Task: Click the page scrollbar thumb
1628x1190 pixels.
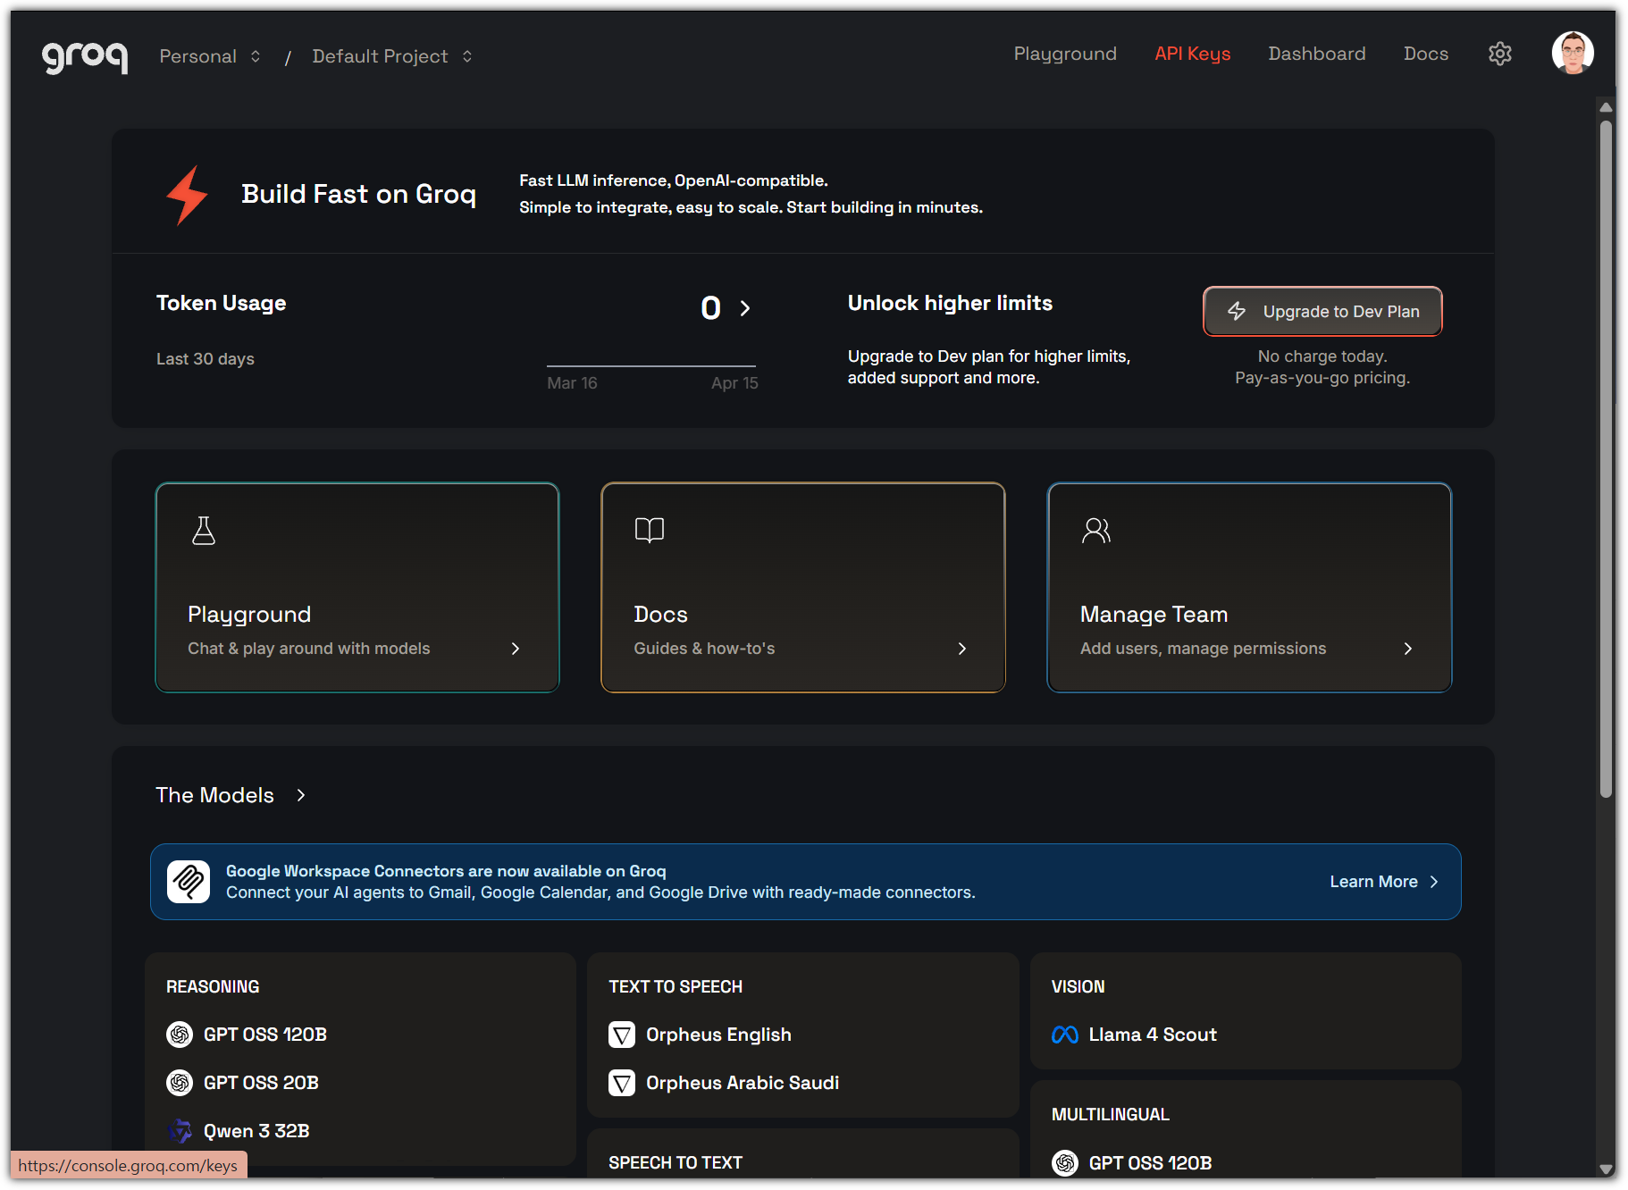Action: [x=1606, y=458]
